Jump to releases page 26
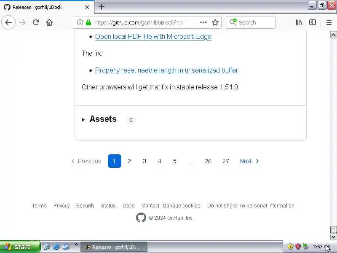 click(208, 161)
